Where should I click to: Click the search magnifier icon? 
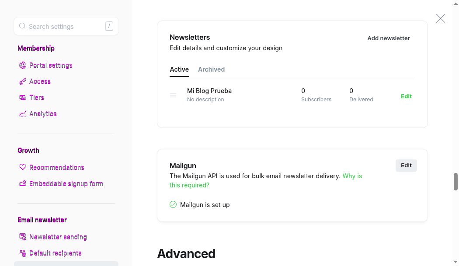pos(23,26)
